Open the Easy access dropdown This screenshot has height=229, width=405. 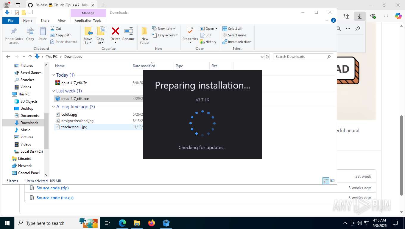pyautogui.click(x=165, y=35)
